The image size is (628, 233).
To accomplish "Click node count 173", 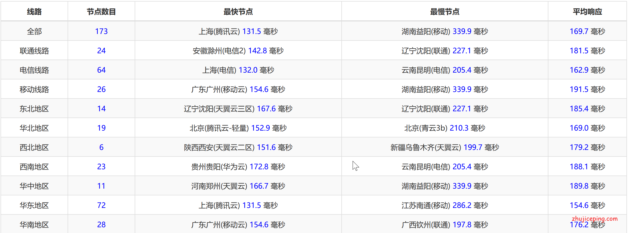I will click(x=101, y=31).
